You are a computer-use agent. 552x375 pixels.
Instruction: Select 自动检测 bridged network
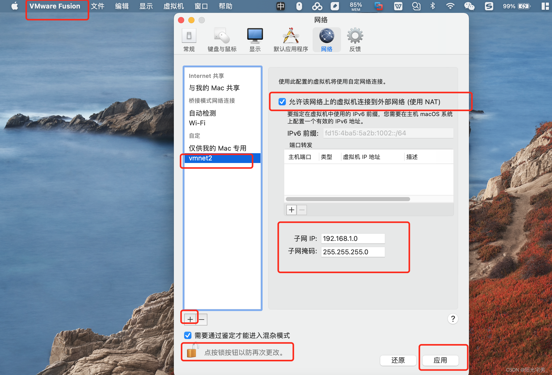222,113
